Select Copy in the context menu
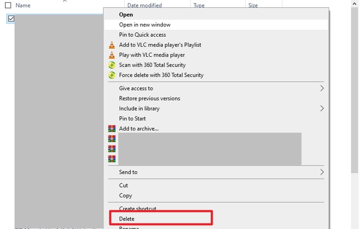The image size is (363, 229). click(x=126, y=196)
